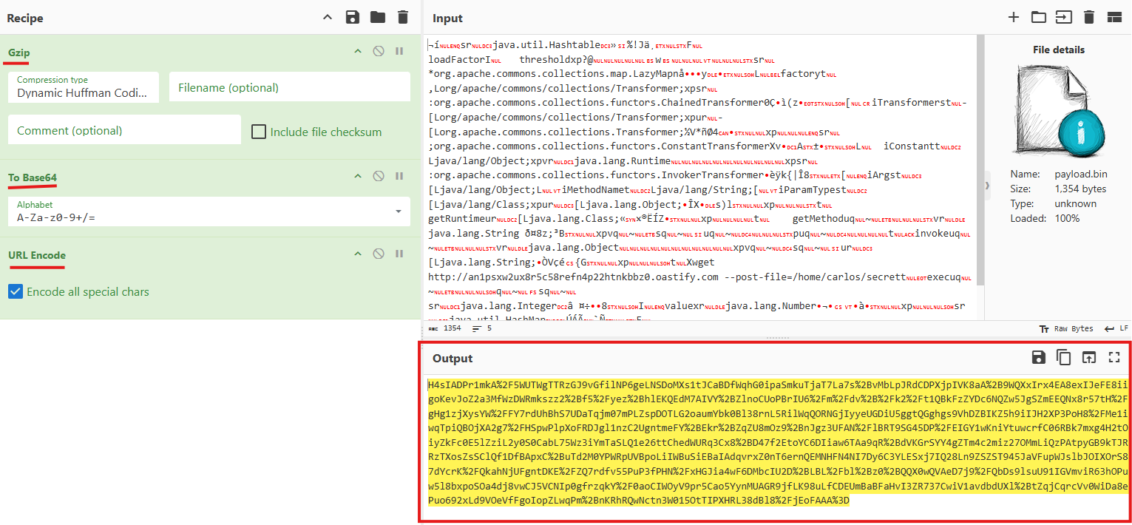
Task: Copy the output to the clipboard
Action: 1064,357
